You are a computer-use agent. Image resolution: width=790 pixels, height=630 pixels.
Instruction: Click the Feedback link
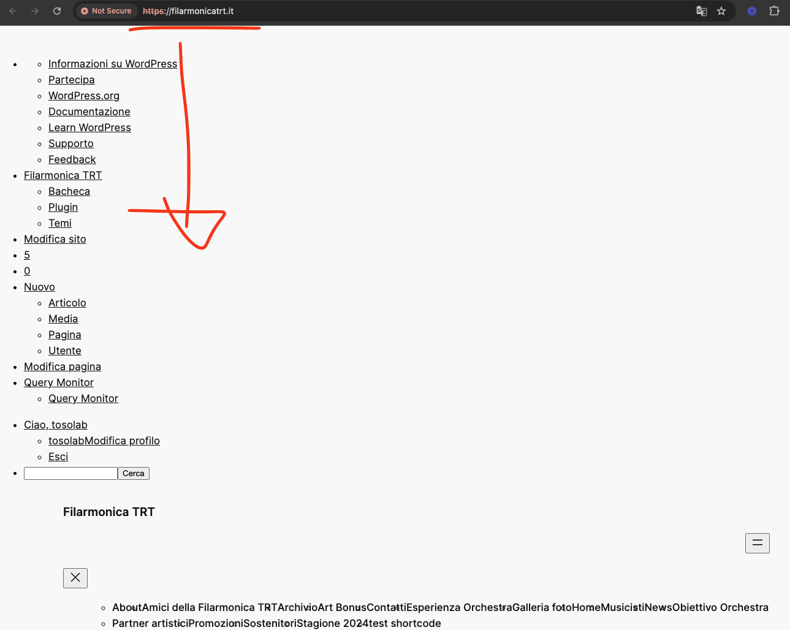point(72,159)
